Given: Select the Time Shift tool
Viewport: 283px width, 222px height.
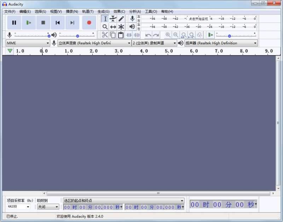Looking at the screenshot, I should click(113, 26).
